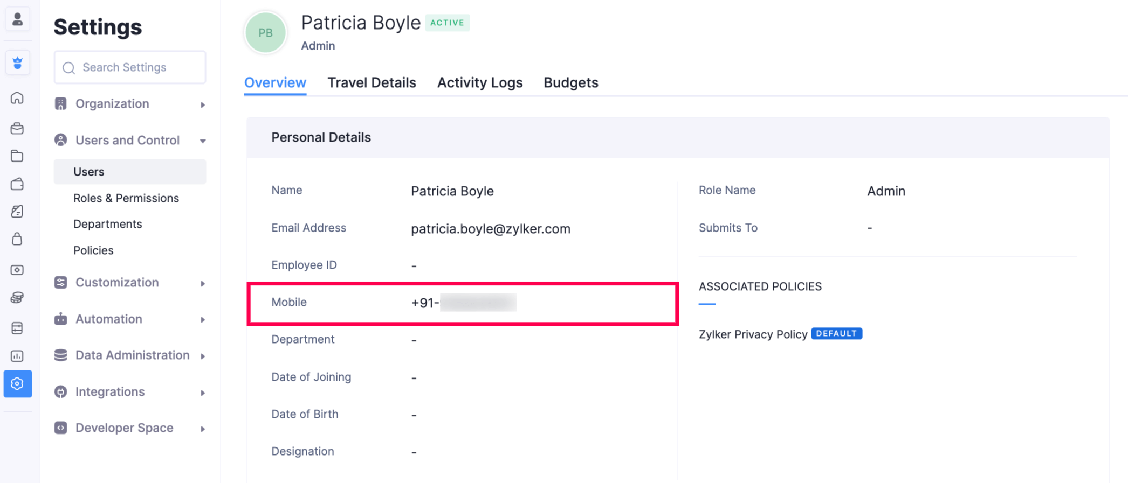
Task: Switch to the Travel Details tab
Action: tap(372, 82)
